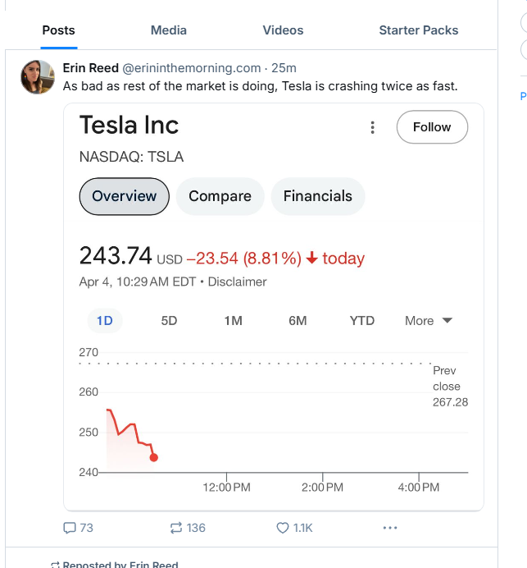The image size is (527, 568).
Task: Go to the Starter Packs tab
Action: coord(418,30)
